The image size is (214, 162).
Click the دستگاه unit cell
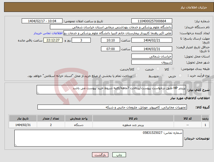pyautogui.click(x=79, y=125)
